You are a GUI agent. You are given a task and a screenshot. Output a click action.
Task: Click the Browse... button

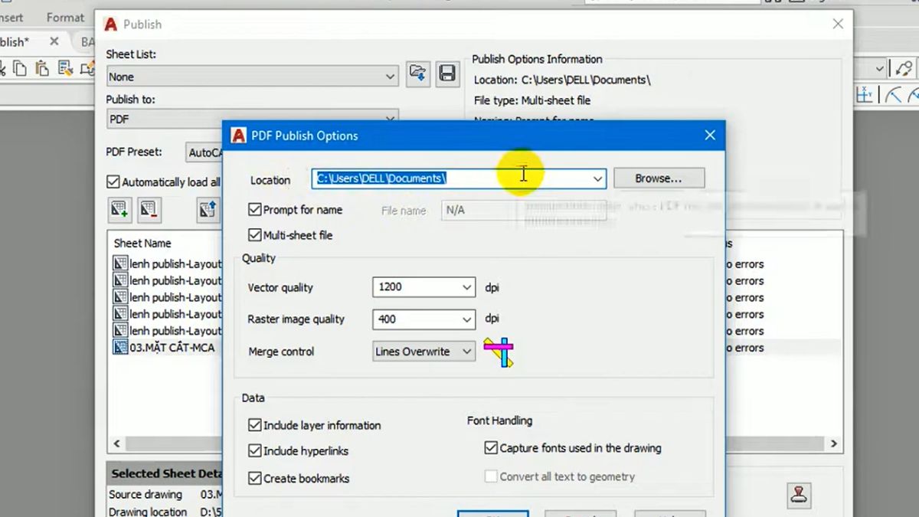click(x=659, y=178)
